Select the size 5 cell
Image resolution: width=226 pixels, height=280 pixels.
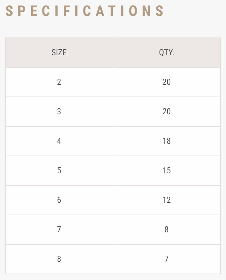59,171
